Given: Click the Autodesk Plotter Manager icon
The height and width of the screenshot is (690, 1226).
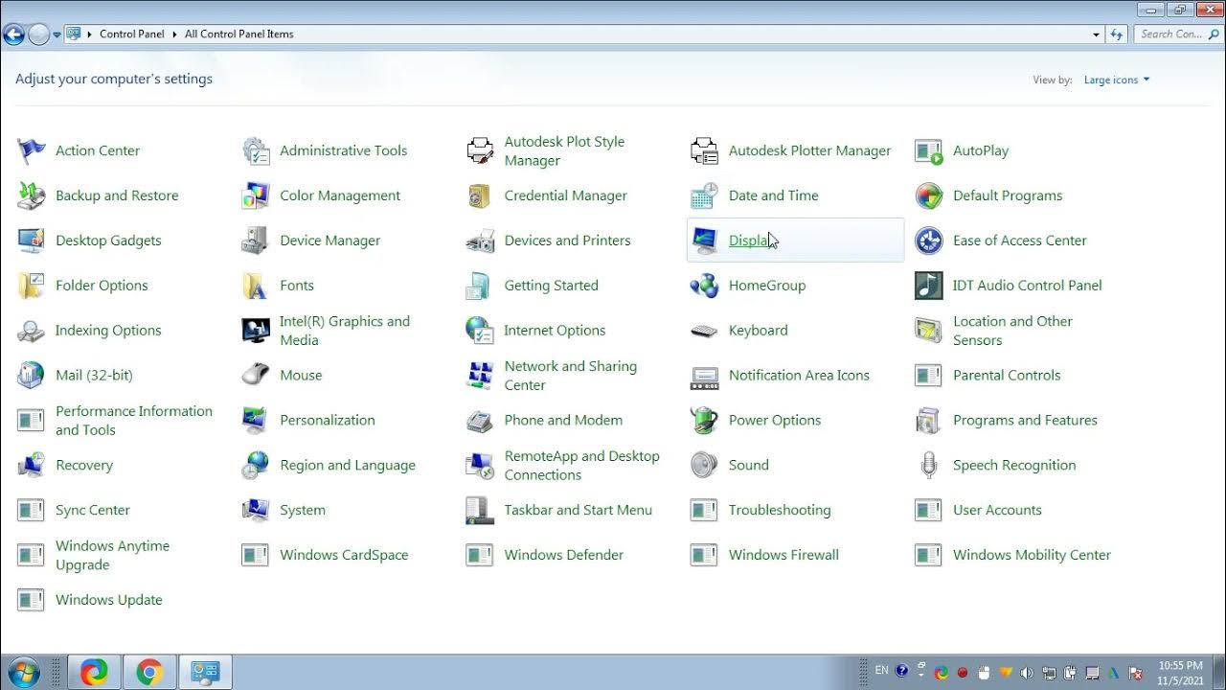Looking at the screenshot, I should (x=704, y=150).
